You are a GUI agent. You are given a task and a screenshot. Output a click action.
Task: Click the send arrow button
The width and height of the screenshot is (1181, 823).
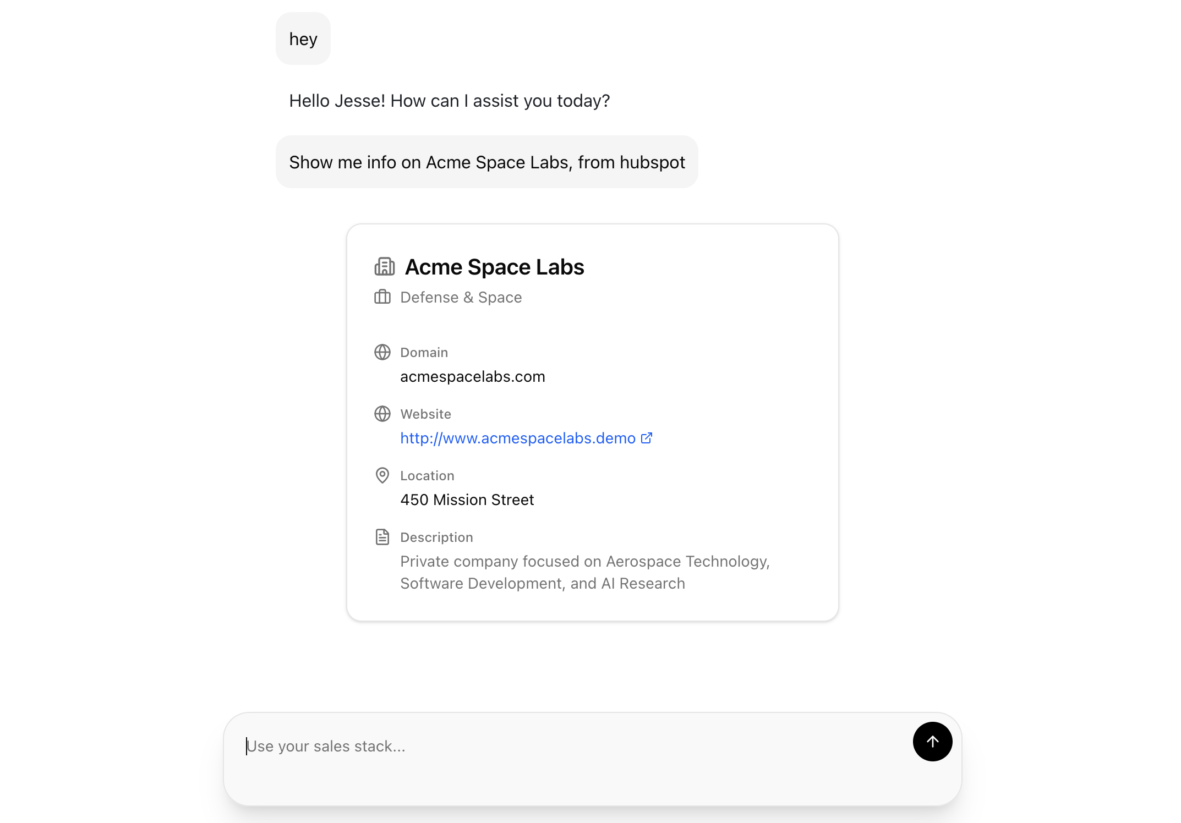click(932, 742)
